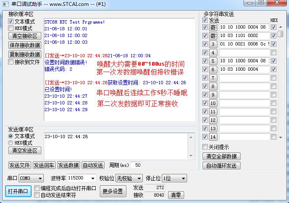This screenshot has height=203, width=289.
Task: Toggle HEX checkbox for row 3
Action: [273, 44]
